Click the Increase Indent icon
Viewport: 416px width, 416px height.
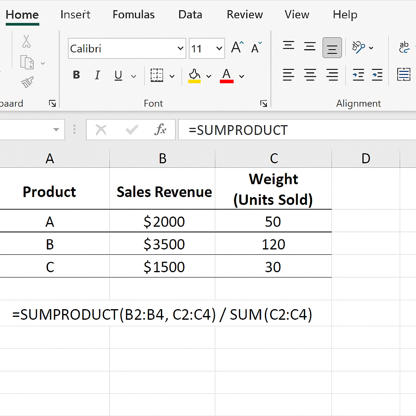(x=377, y=75)
